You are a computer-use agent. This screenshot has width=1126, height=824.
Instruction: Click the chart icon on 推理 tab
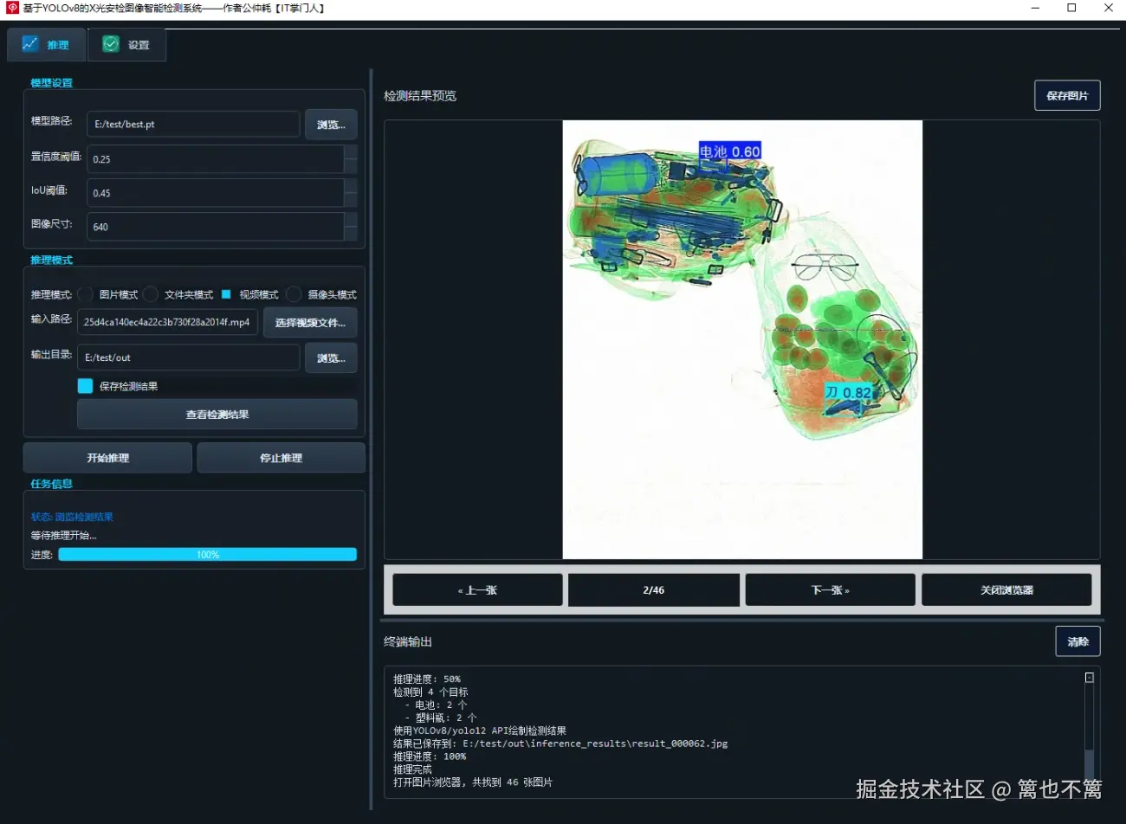[x=30, y=44]
